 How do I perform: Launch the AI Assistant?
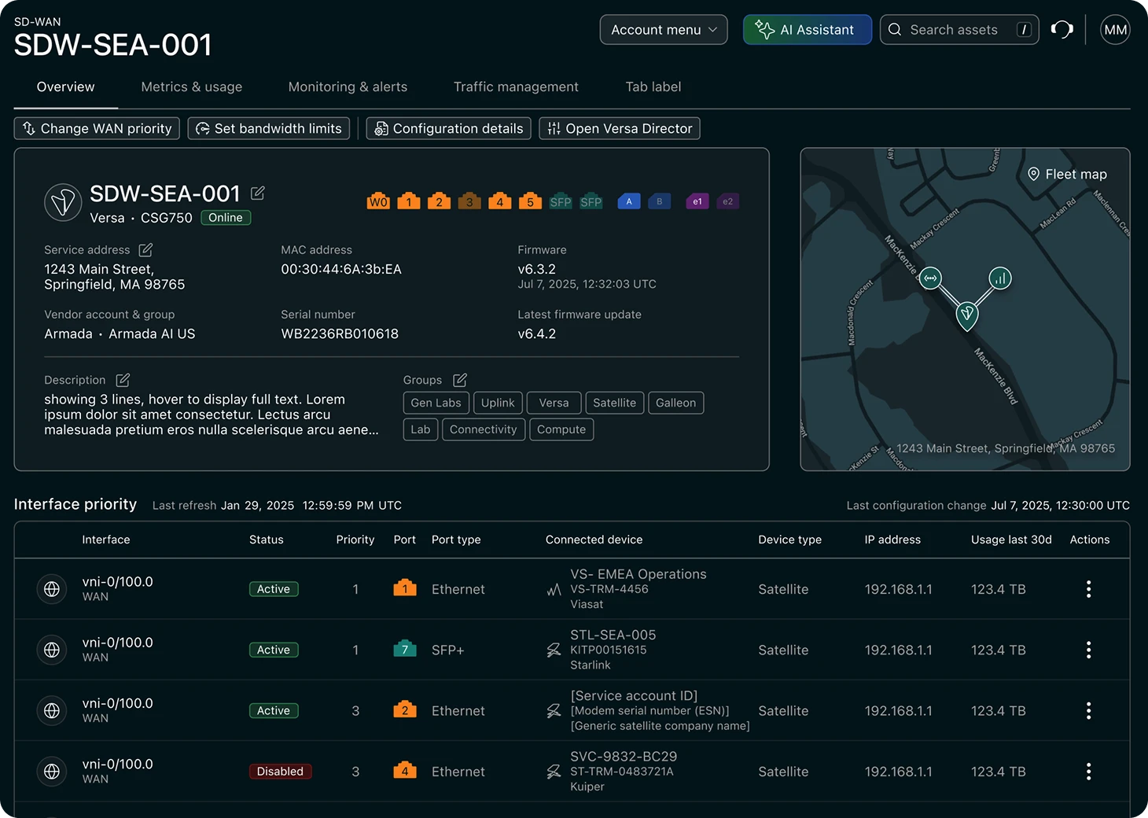pos(808,30)
